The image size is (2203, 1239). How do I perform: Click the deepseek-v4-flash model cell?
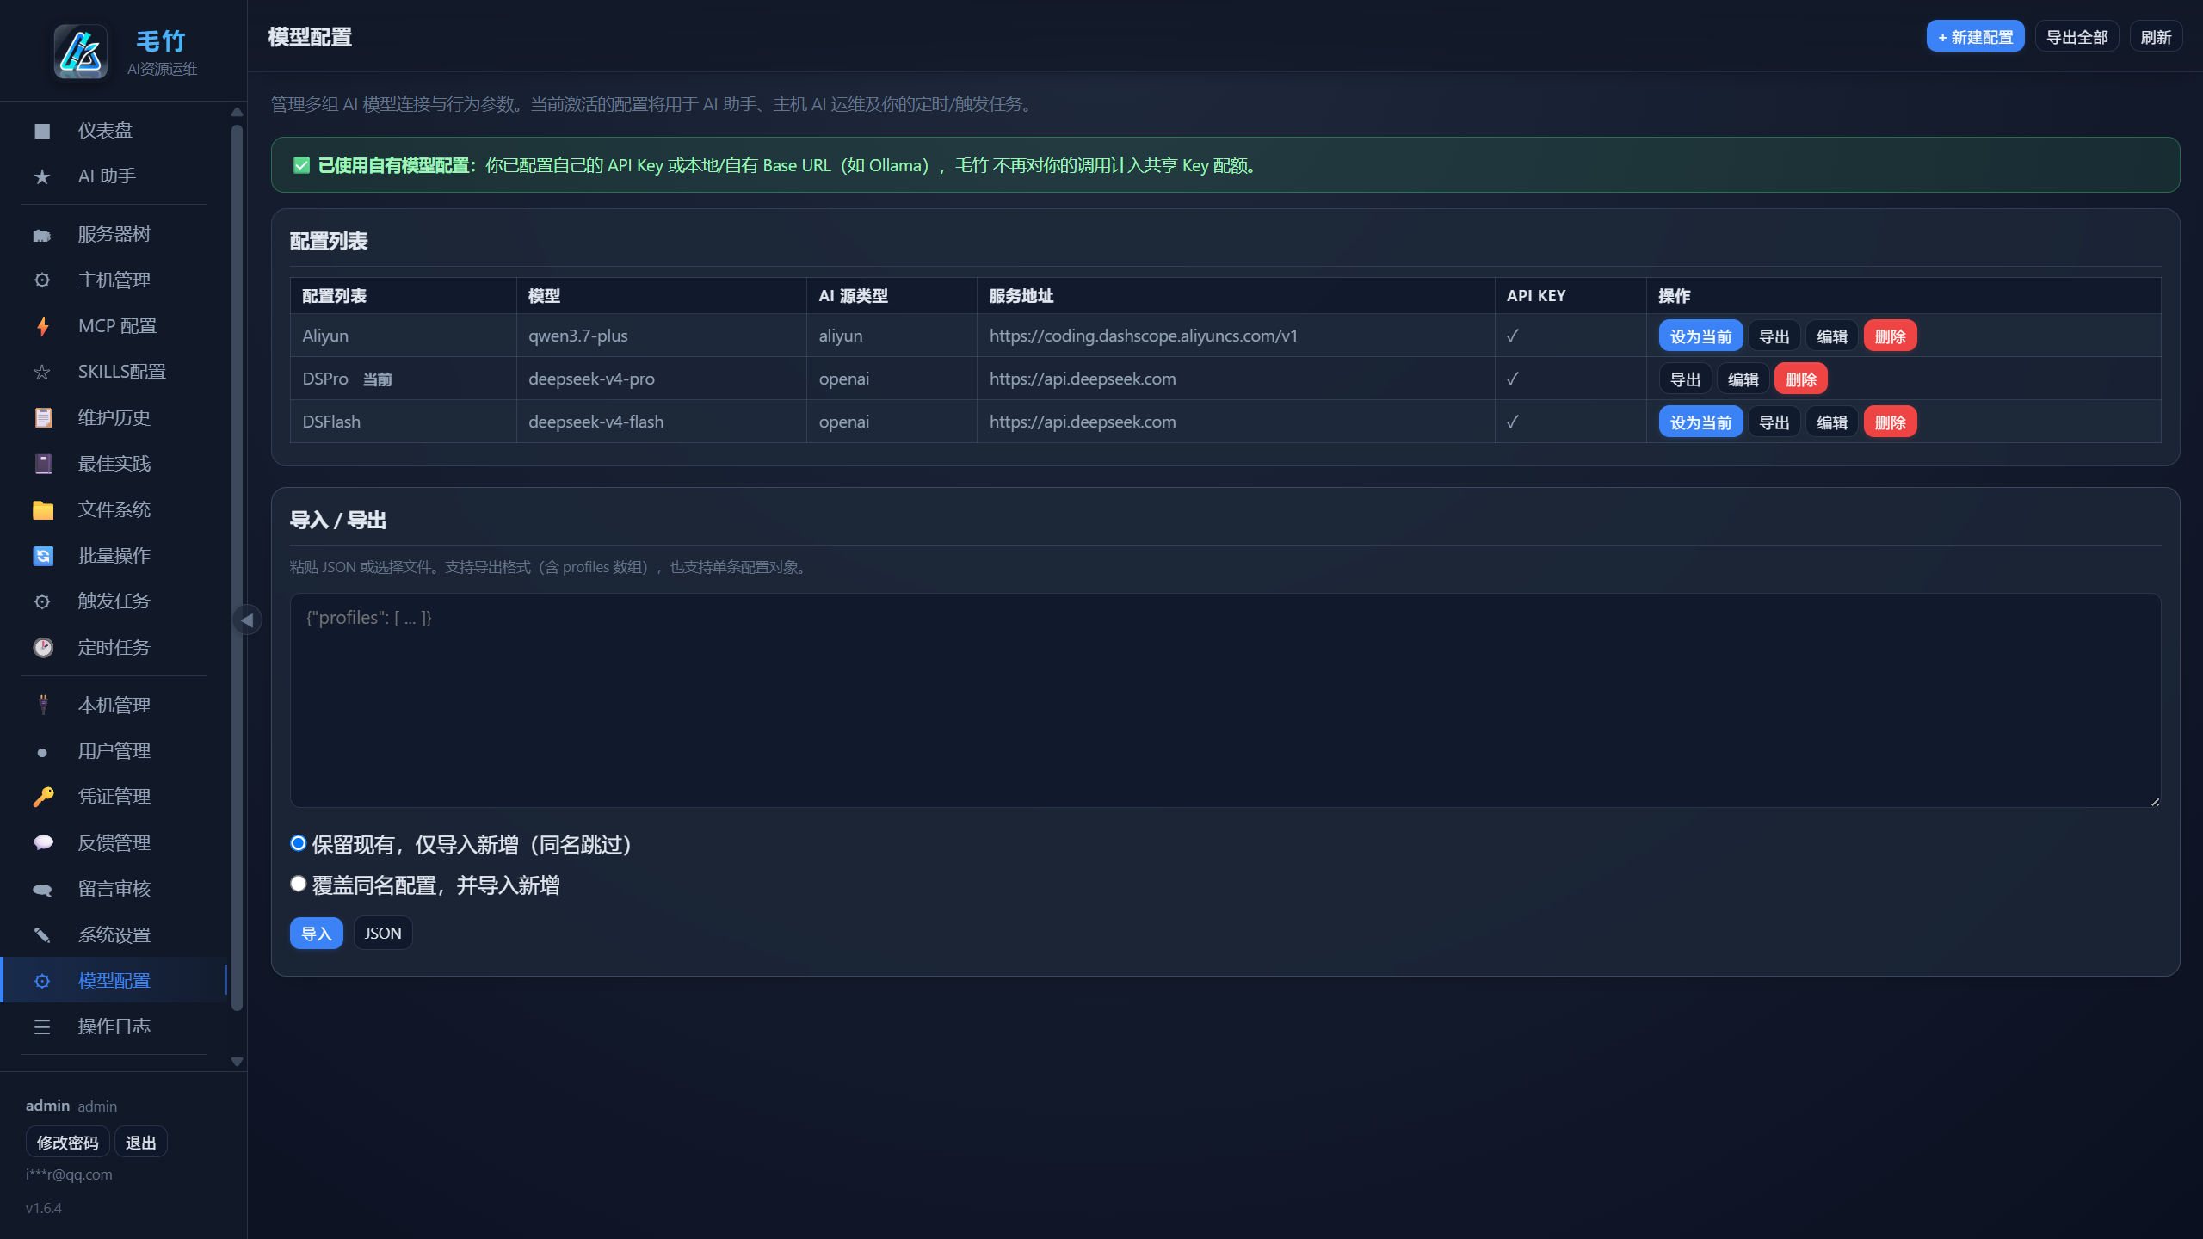tap(661, 422)
